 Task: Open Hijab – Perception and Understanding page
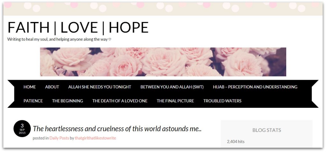tap(255, 87)
